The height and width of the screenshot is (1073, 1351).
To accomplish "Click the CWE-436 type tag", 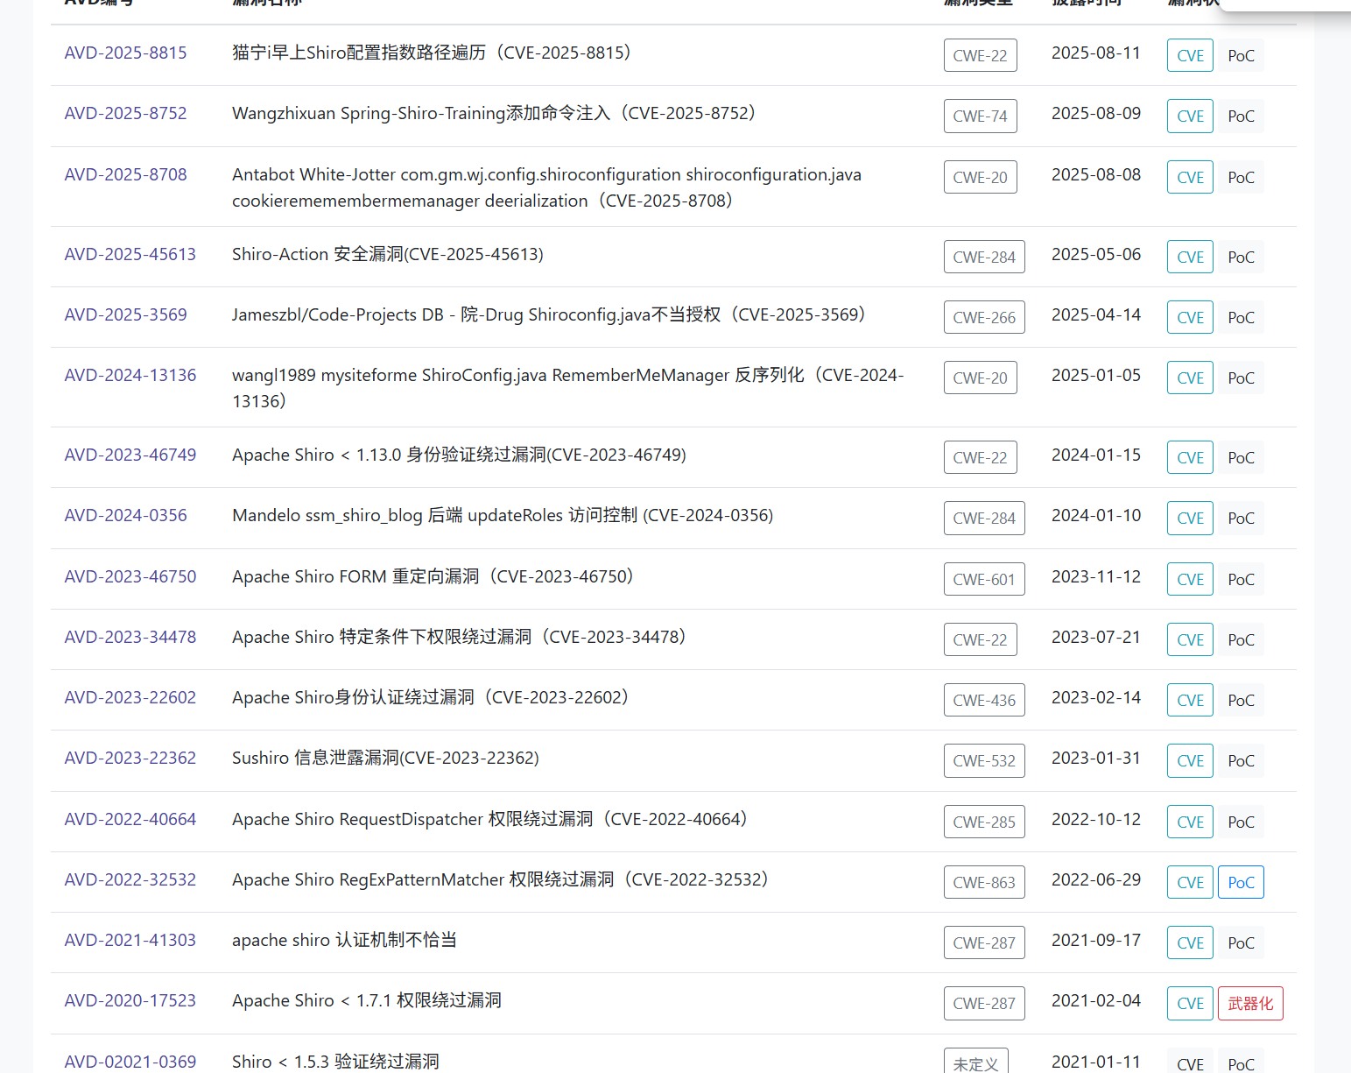I will tap(984, 700).
